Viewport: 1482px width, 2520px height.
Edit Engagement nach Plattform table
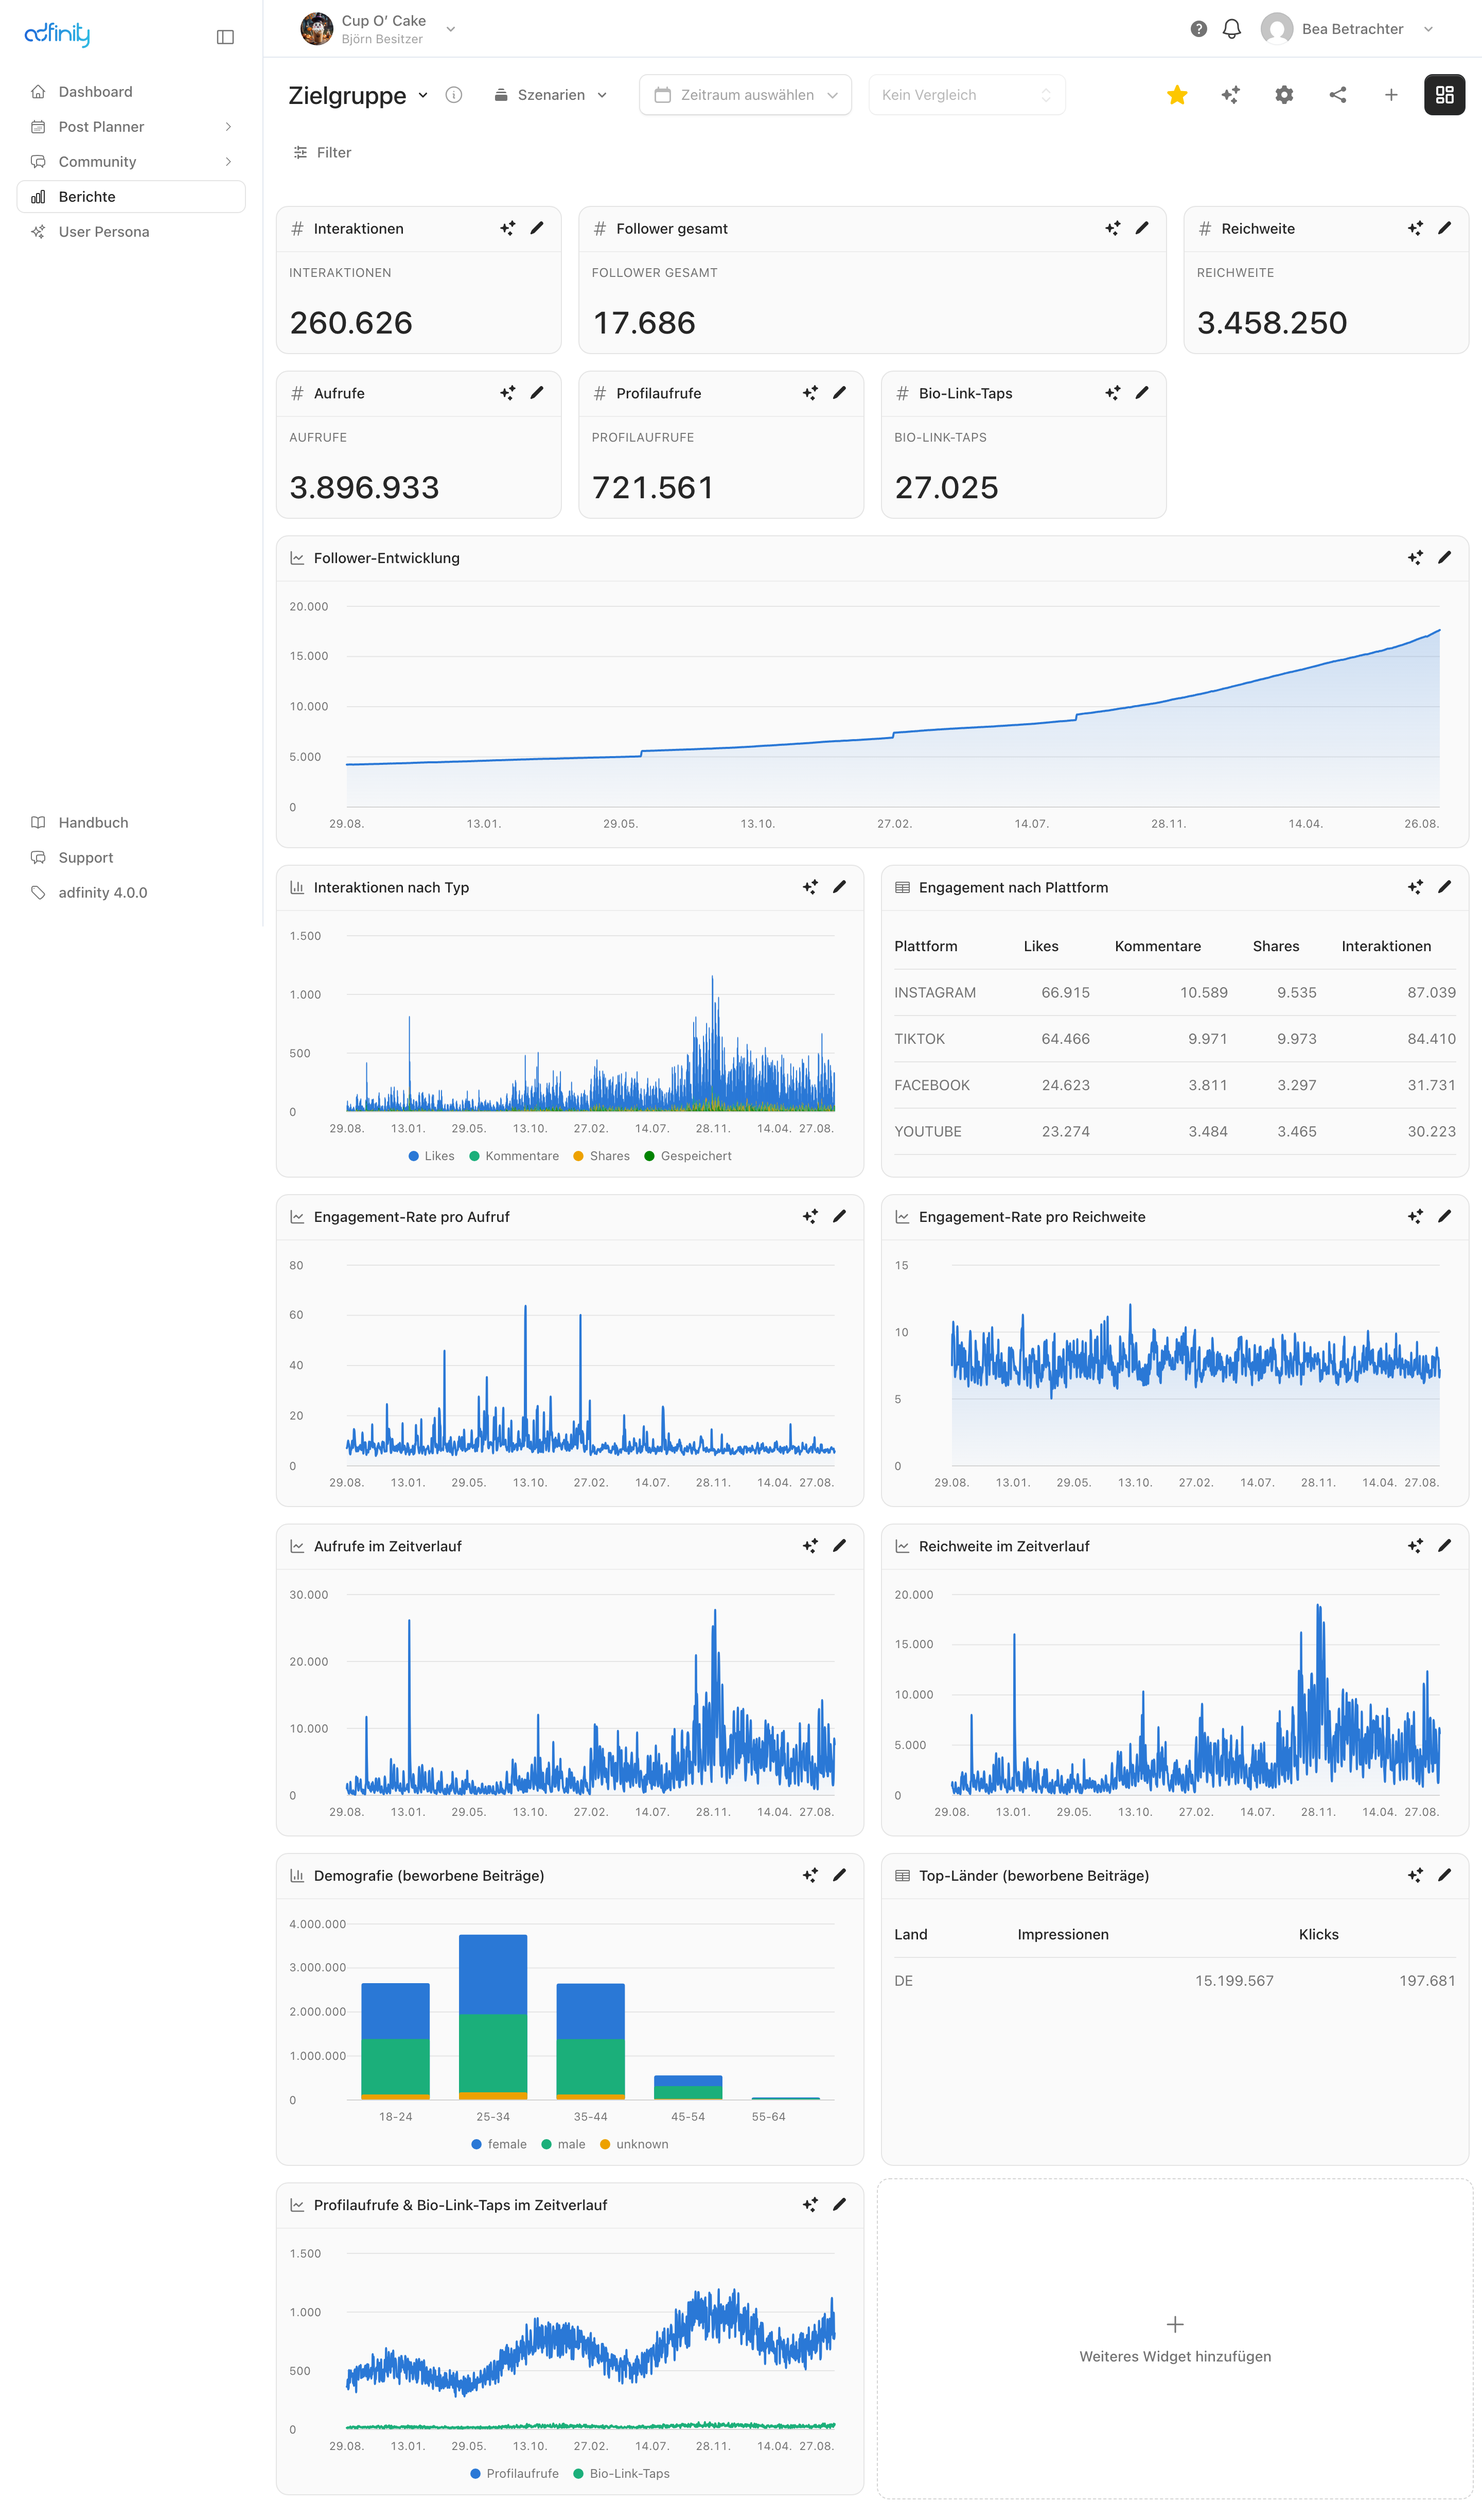(x=1444, y=887)
